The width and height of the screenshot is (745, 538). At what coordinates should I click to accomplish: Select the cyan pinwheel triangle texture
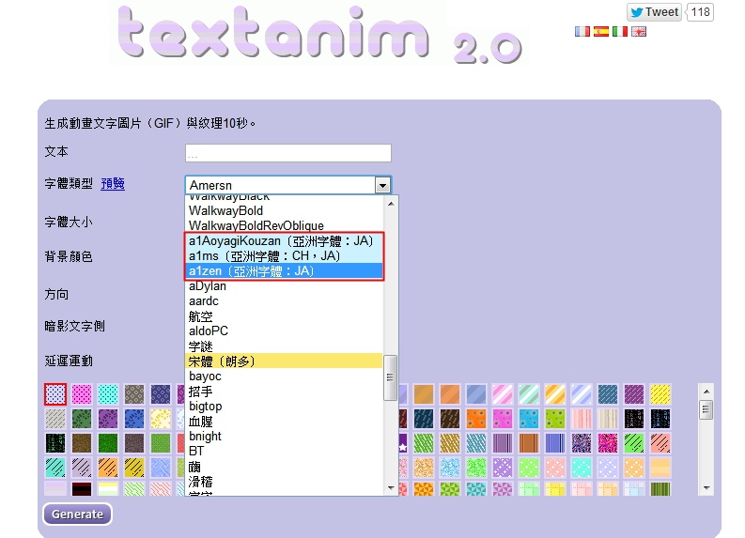[476, 488]
